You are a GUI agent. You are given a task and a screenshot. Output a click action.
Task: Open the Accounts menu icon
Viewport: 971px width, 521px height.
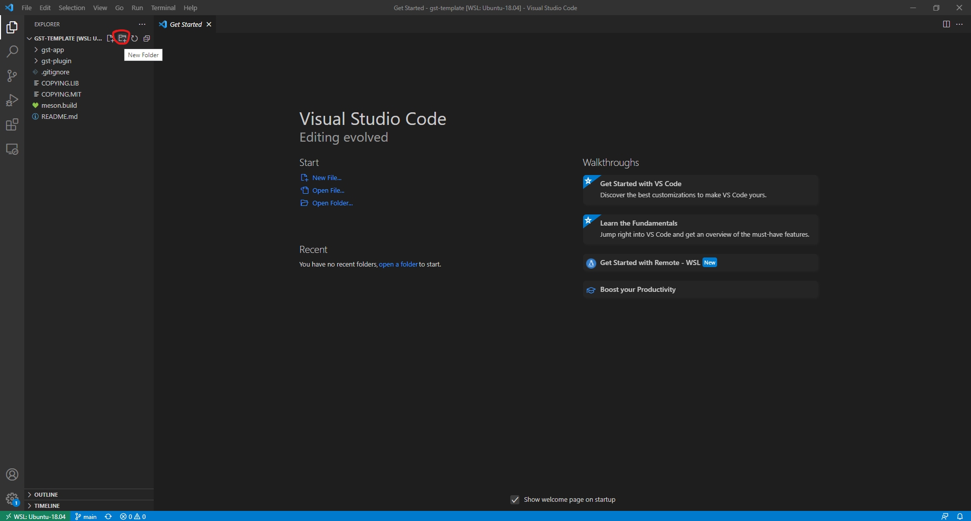click(x=12, y=474)
